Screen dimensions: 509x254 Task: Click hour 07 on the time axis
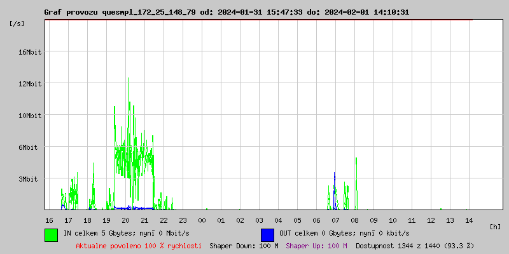coord(335,220)
